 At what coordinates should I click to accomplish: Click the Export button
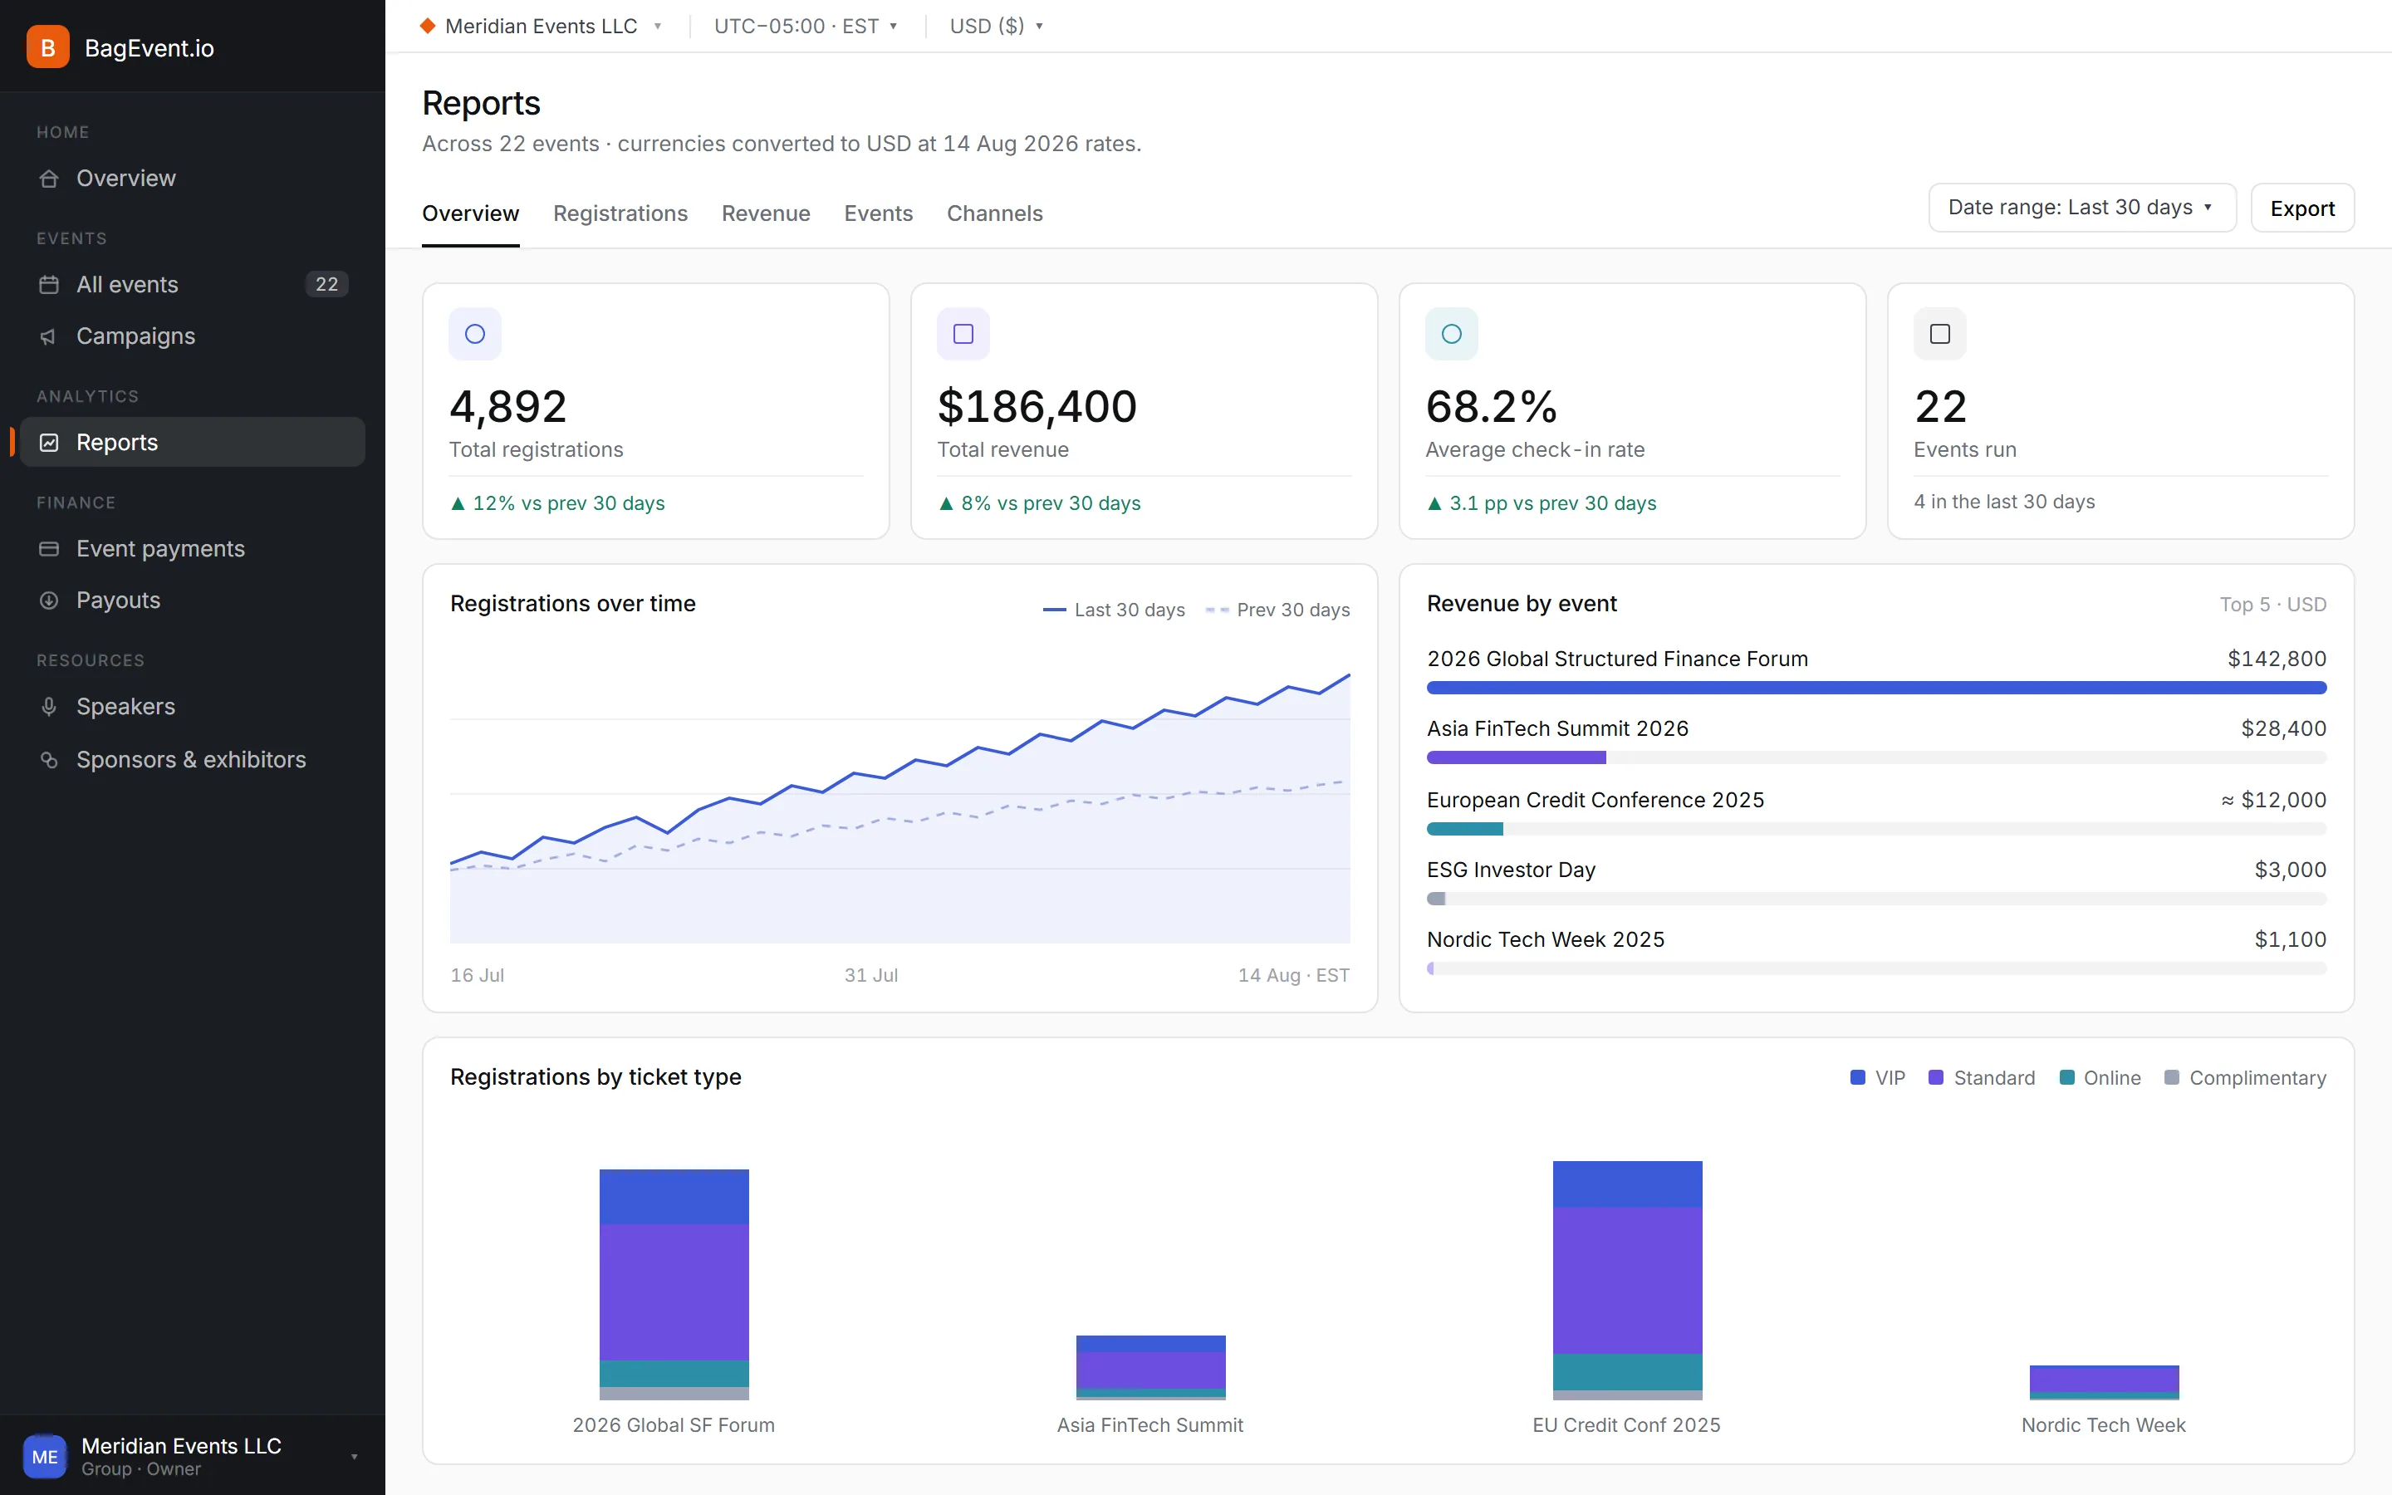[2302, 208]
